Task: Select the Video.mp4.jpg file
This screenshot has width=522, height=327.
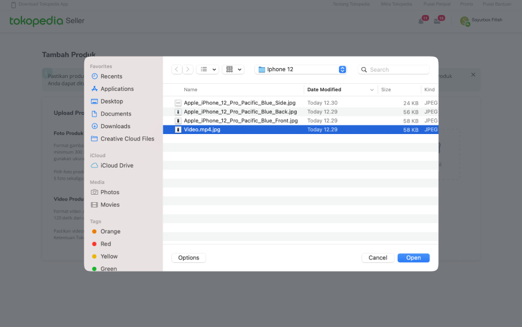Action: (301, 129)
